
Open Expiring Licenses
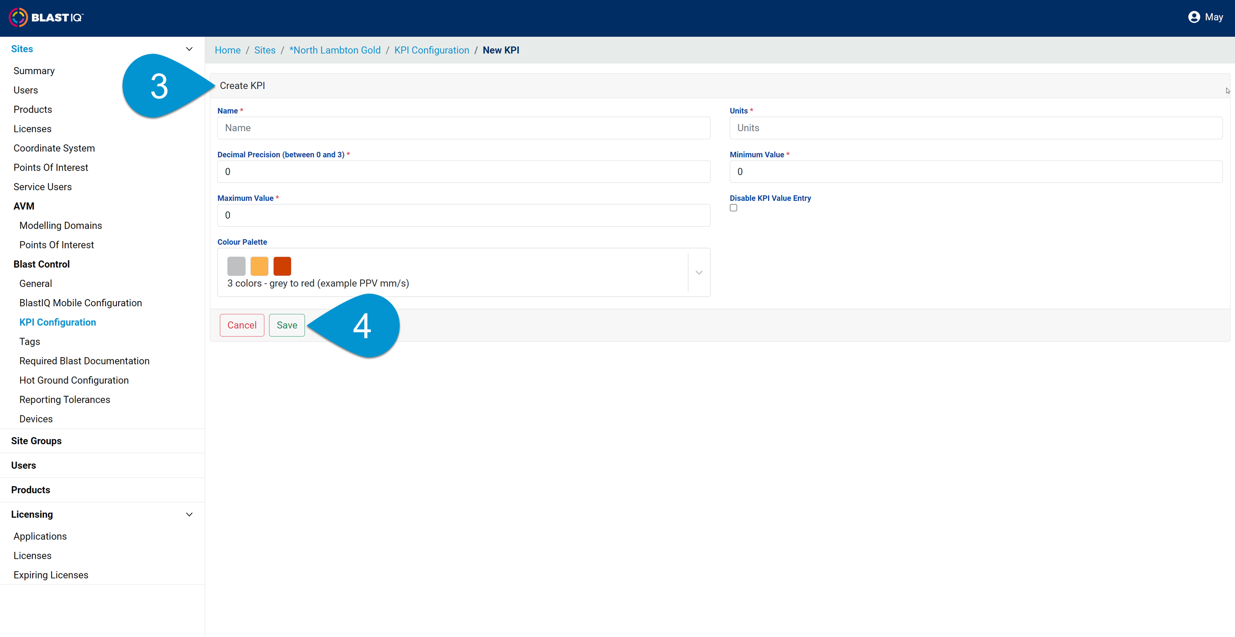click(x=51, y=575)
